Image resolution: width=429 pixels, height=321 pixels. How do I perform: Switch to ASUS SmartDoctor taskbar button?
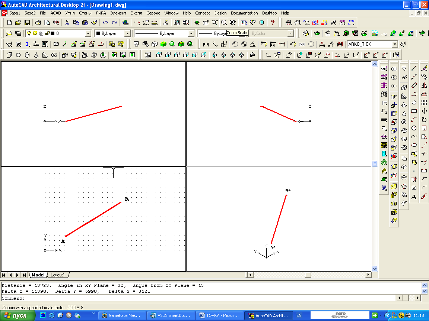pyautogui.click(x=171, y=315)
